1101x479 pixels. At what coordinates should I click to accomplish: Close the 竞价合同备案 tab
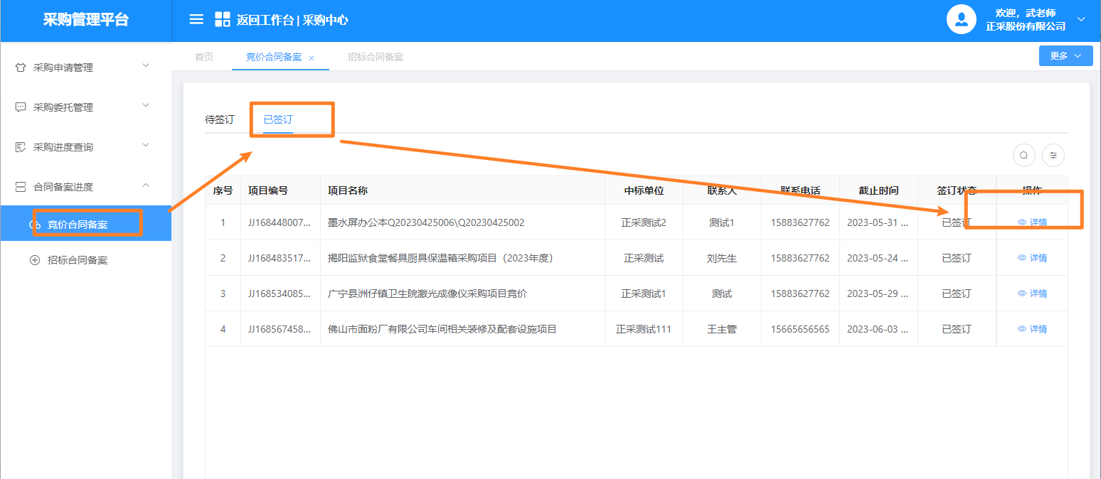click(312, 58)
